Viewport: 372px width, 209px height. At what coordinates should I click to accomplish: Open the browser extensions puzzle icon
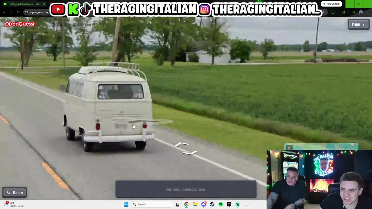[333, 12]
